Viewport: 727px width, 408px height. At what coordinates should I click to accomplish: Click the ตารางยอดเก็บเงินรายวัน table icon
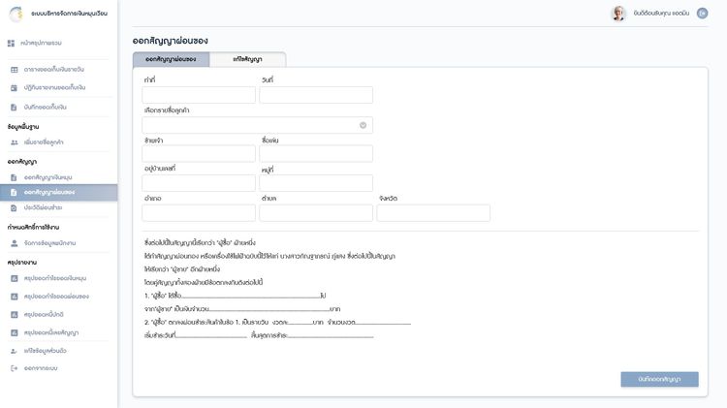(14, 70)
